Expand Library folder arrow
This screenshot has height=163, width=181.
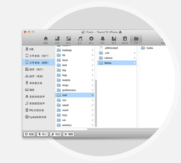click(135, 58)
